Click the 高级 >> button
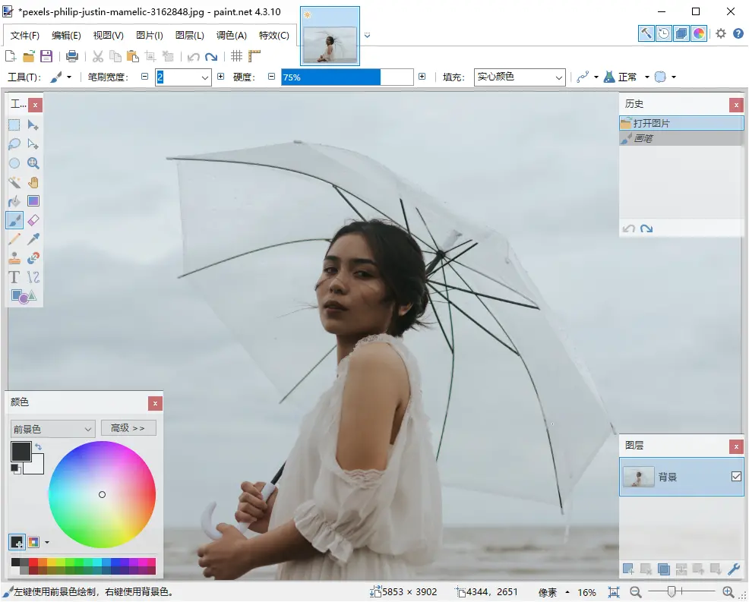Viewport: 749px width, 602px height. point(128,428)
